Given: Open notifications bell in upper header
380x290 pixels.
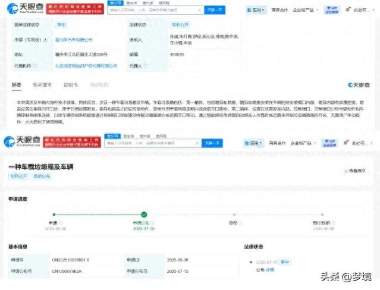Looking at the screenshot, I should pos(348,10).
